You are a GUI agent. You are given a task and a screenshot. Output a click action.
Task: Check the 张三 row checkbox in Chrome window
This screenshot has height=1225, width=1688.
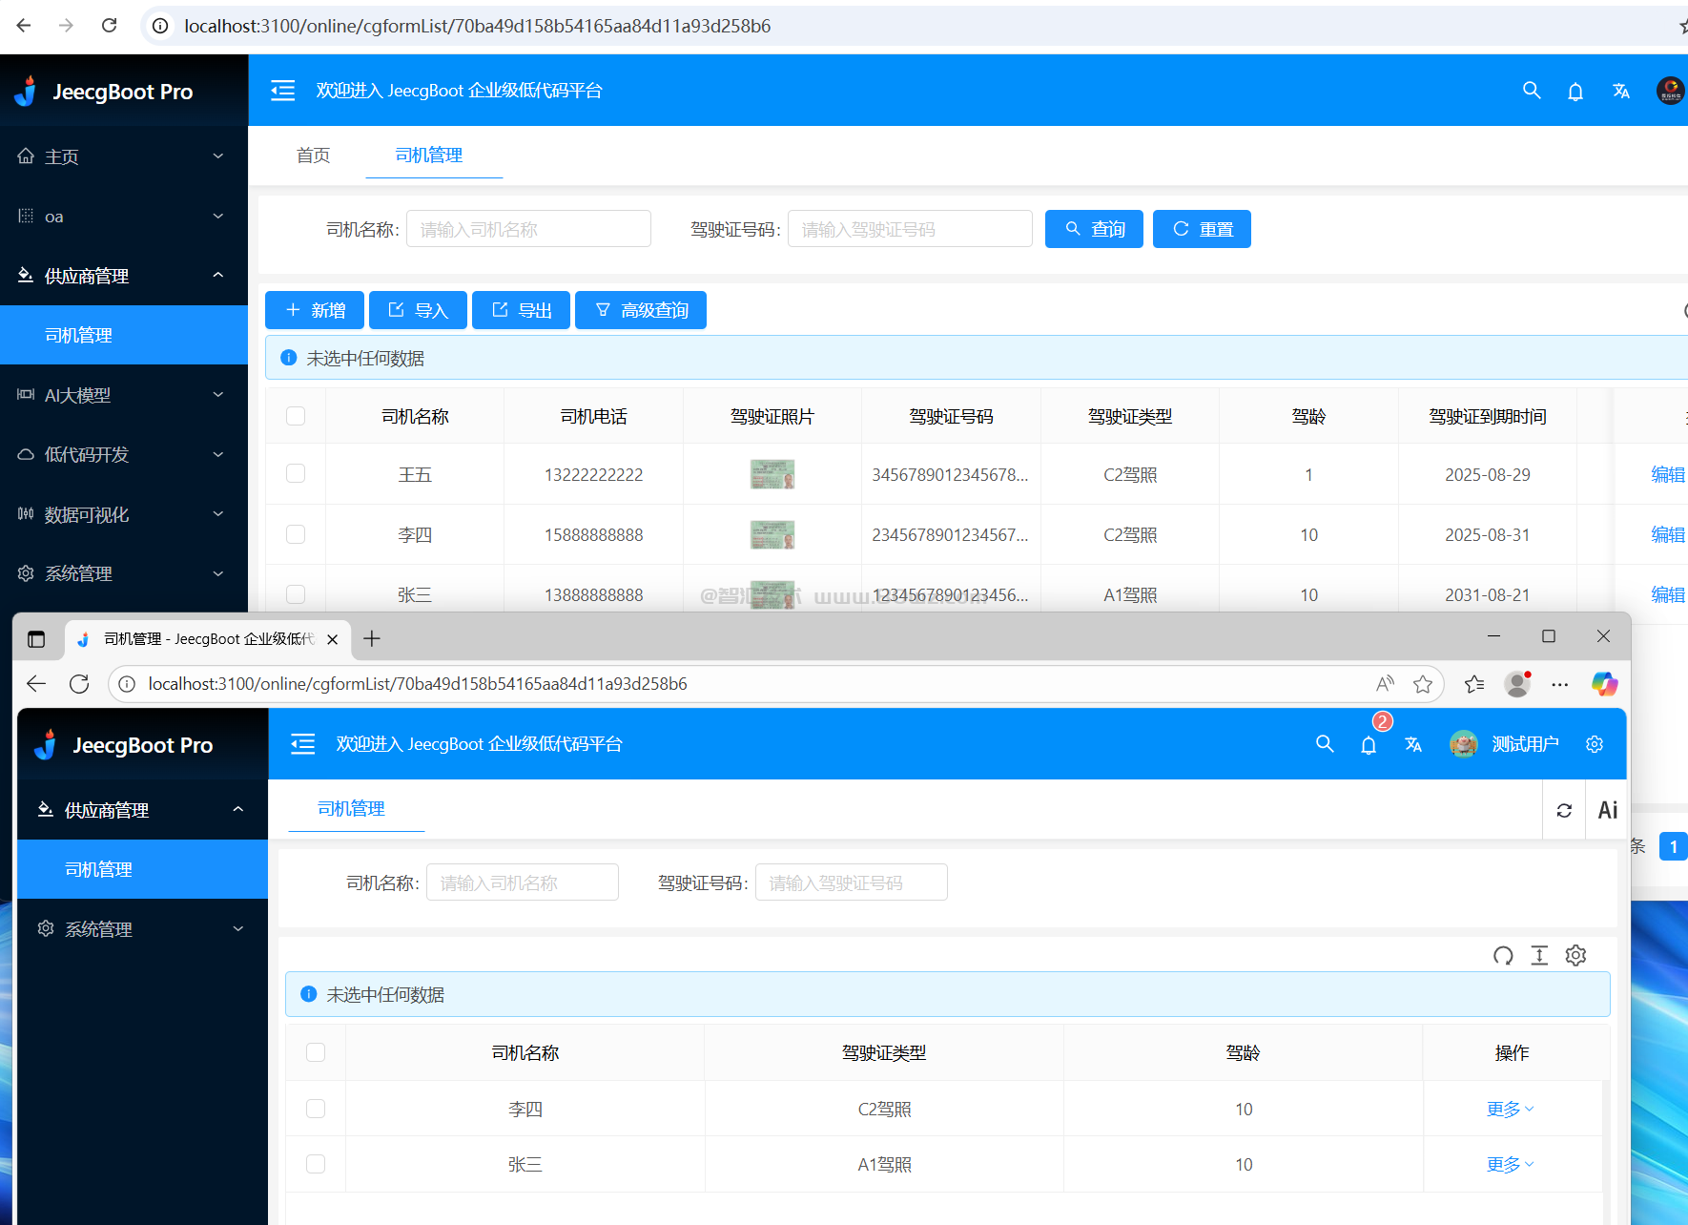296,594
